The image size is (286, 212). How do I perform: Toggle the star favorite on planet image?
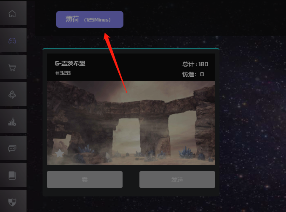(x=59, y=153)
